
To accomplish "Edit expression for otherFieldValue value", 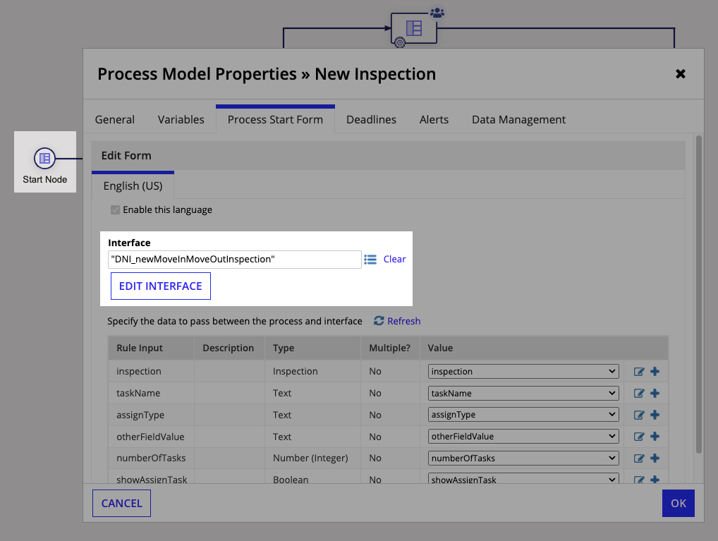I will click(639, 437).
